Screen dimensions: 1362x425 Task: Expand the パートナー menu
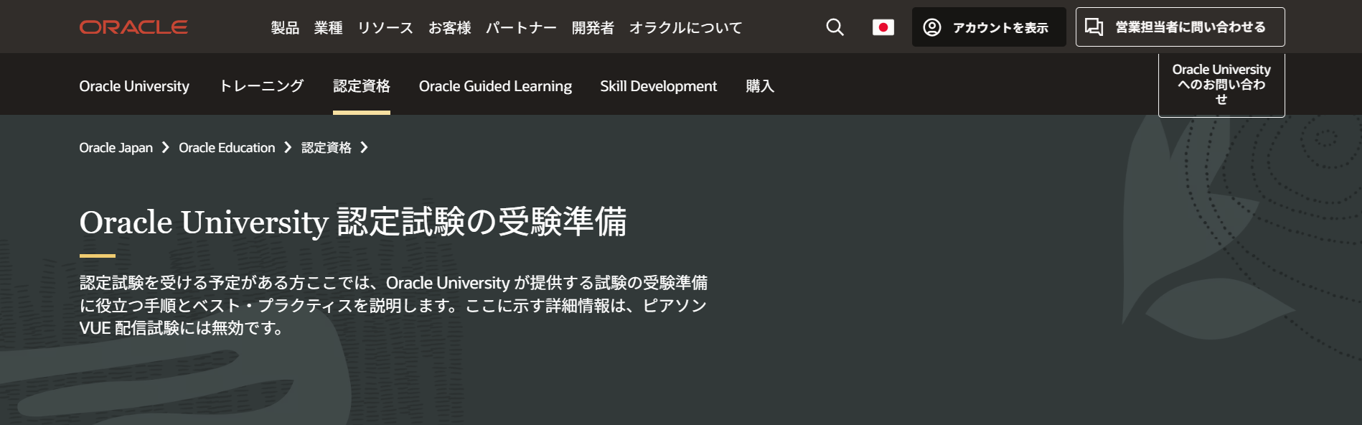pyautogui.click(x=521, y=28)
